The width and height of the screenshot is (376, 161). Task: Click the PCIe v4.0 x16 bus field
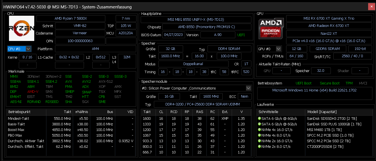329,41
